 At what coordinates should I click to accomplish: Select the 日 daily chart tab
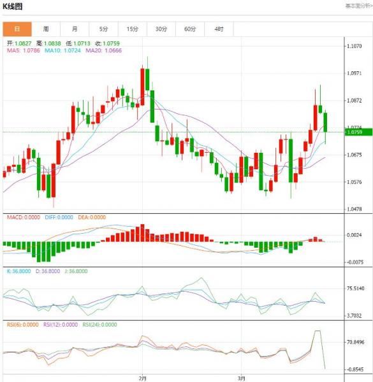point(17,29)
